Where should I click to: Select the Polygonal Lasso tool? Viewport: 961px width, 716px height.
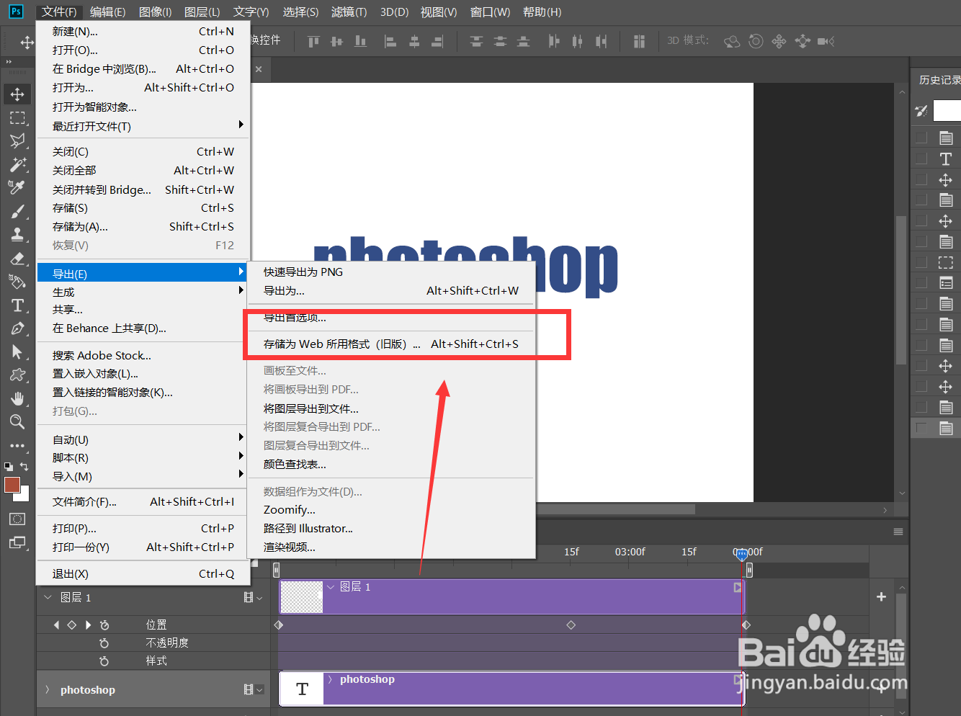click(x=17, y=141)
